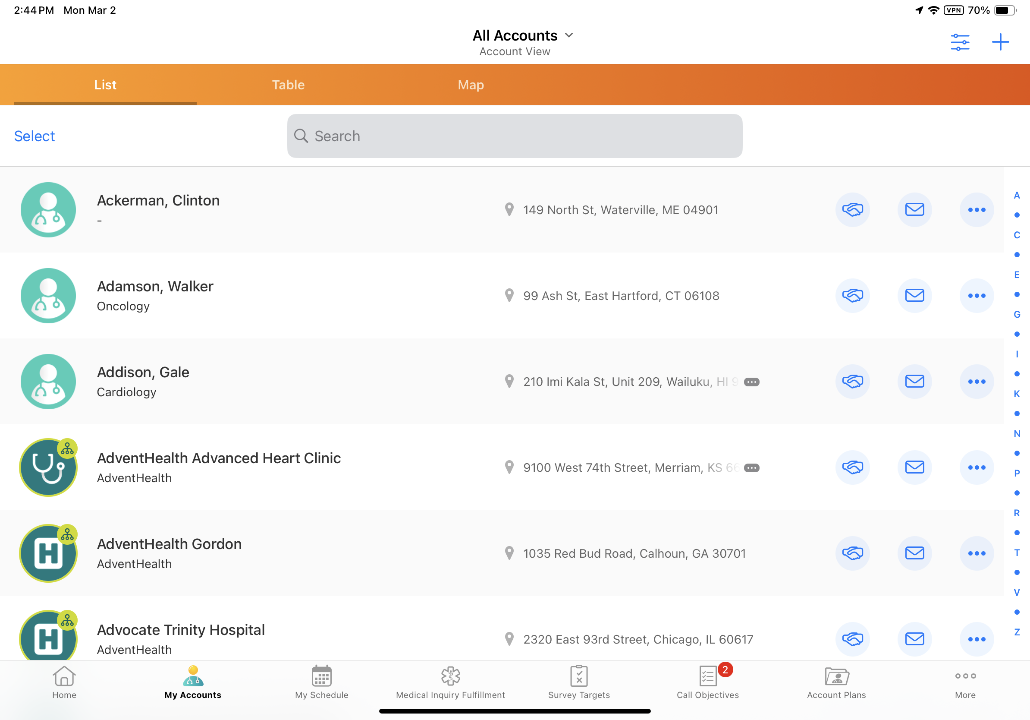
Task: Tap the Select link
Action: point(35,136)
